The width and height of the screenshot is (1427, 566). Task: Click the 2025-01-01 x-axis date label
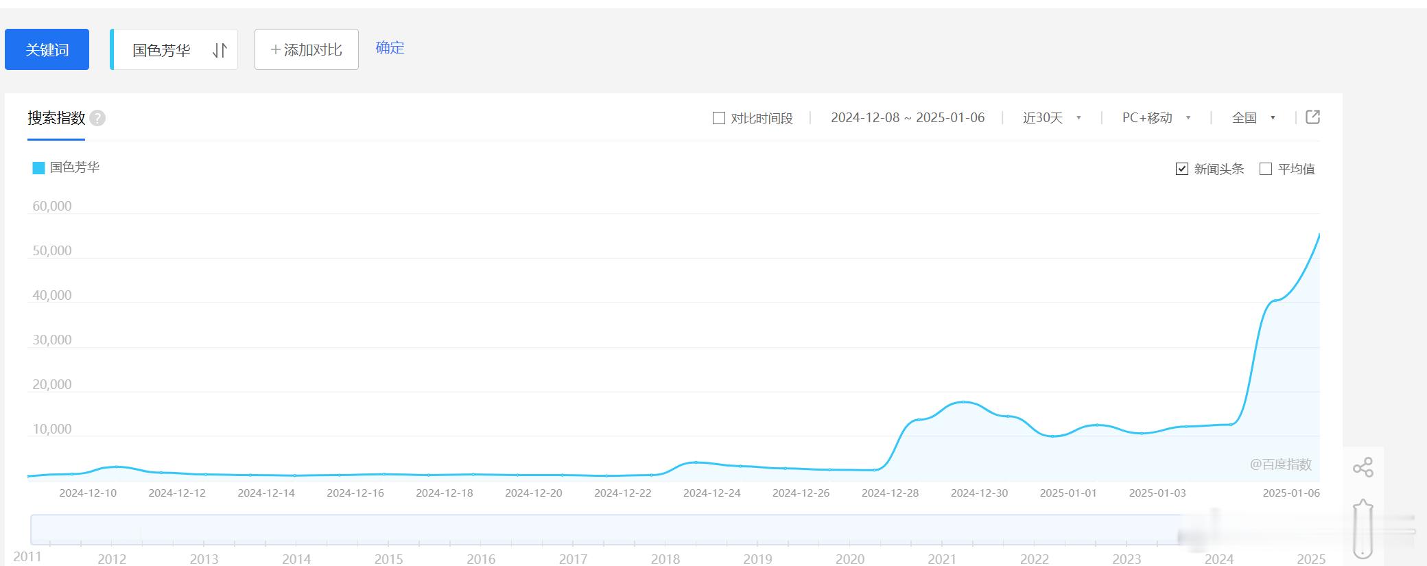click(x=1068, y=493)
